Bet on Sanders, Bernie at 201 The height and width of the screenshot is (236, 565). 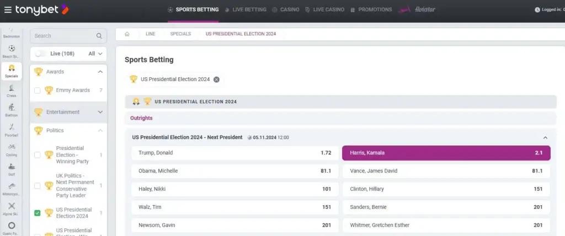(446, 207)
